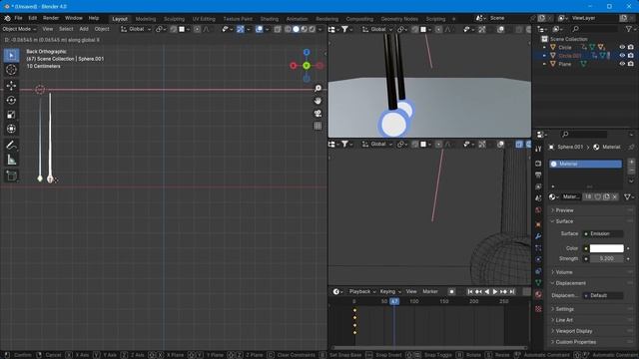Click the Add menu in viewport header
The image size is (639, 359).
84,29
